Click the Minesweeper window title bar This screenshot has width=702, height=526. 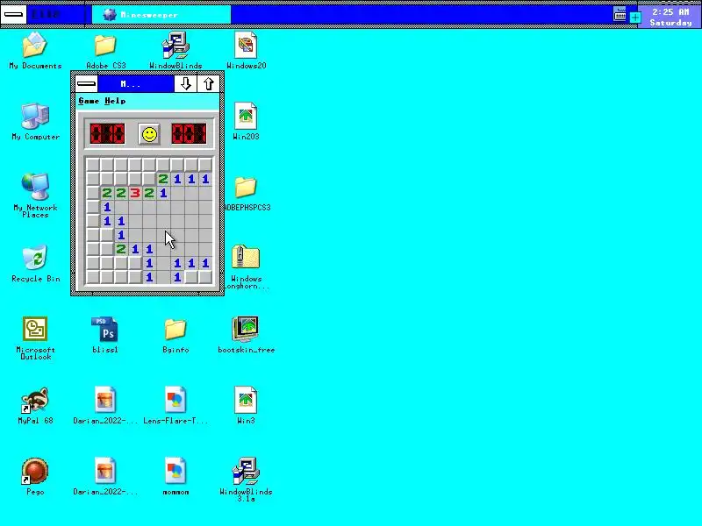point(136,84)
